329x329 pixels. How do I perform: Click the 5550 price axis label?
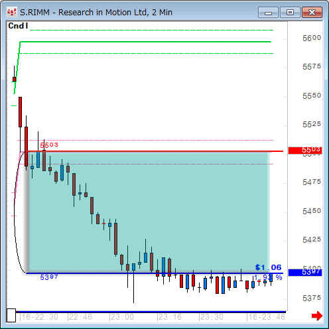point(312,96)
